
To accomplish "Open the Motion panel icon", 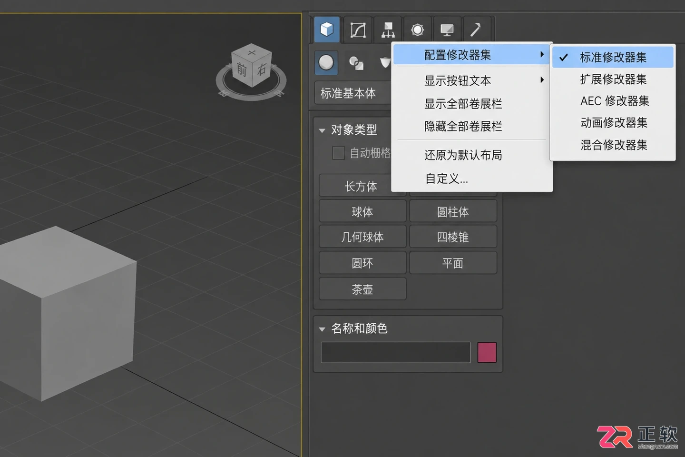I will click(418, 30).
